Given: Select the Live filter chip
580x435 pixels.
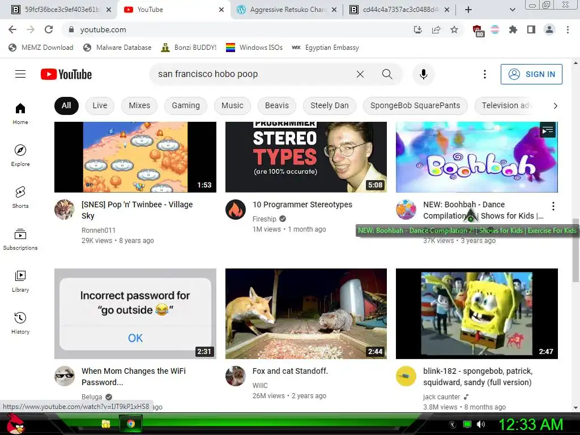Looking at the screenshot, I should coord(100,105).
